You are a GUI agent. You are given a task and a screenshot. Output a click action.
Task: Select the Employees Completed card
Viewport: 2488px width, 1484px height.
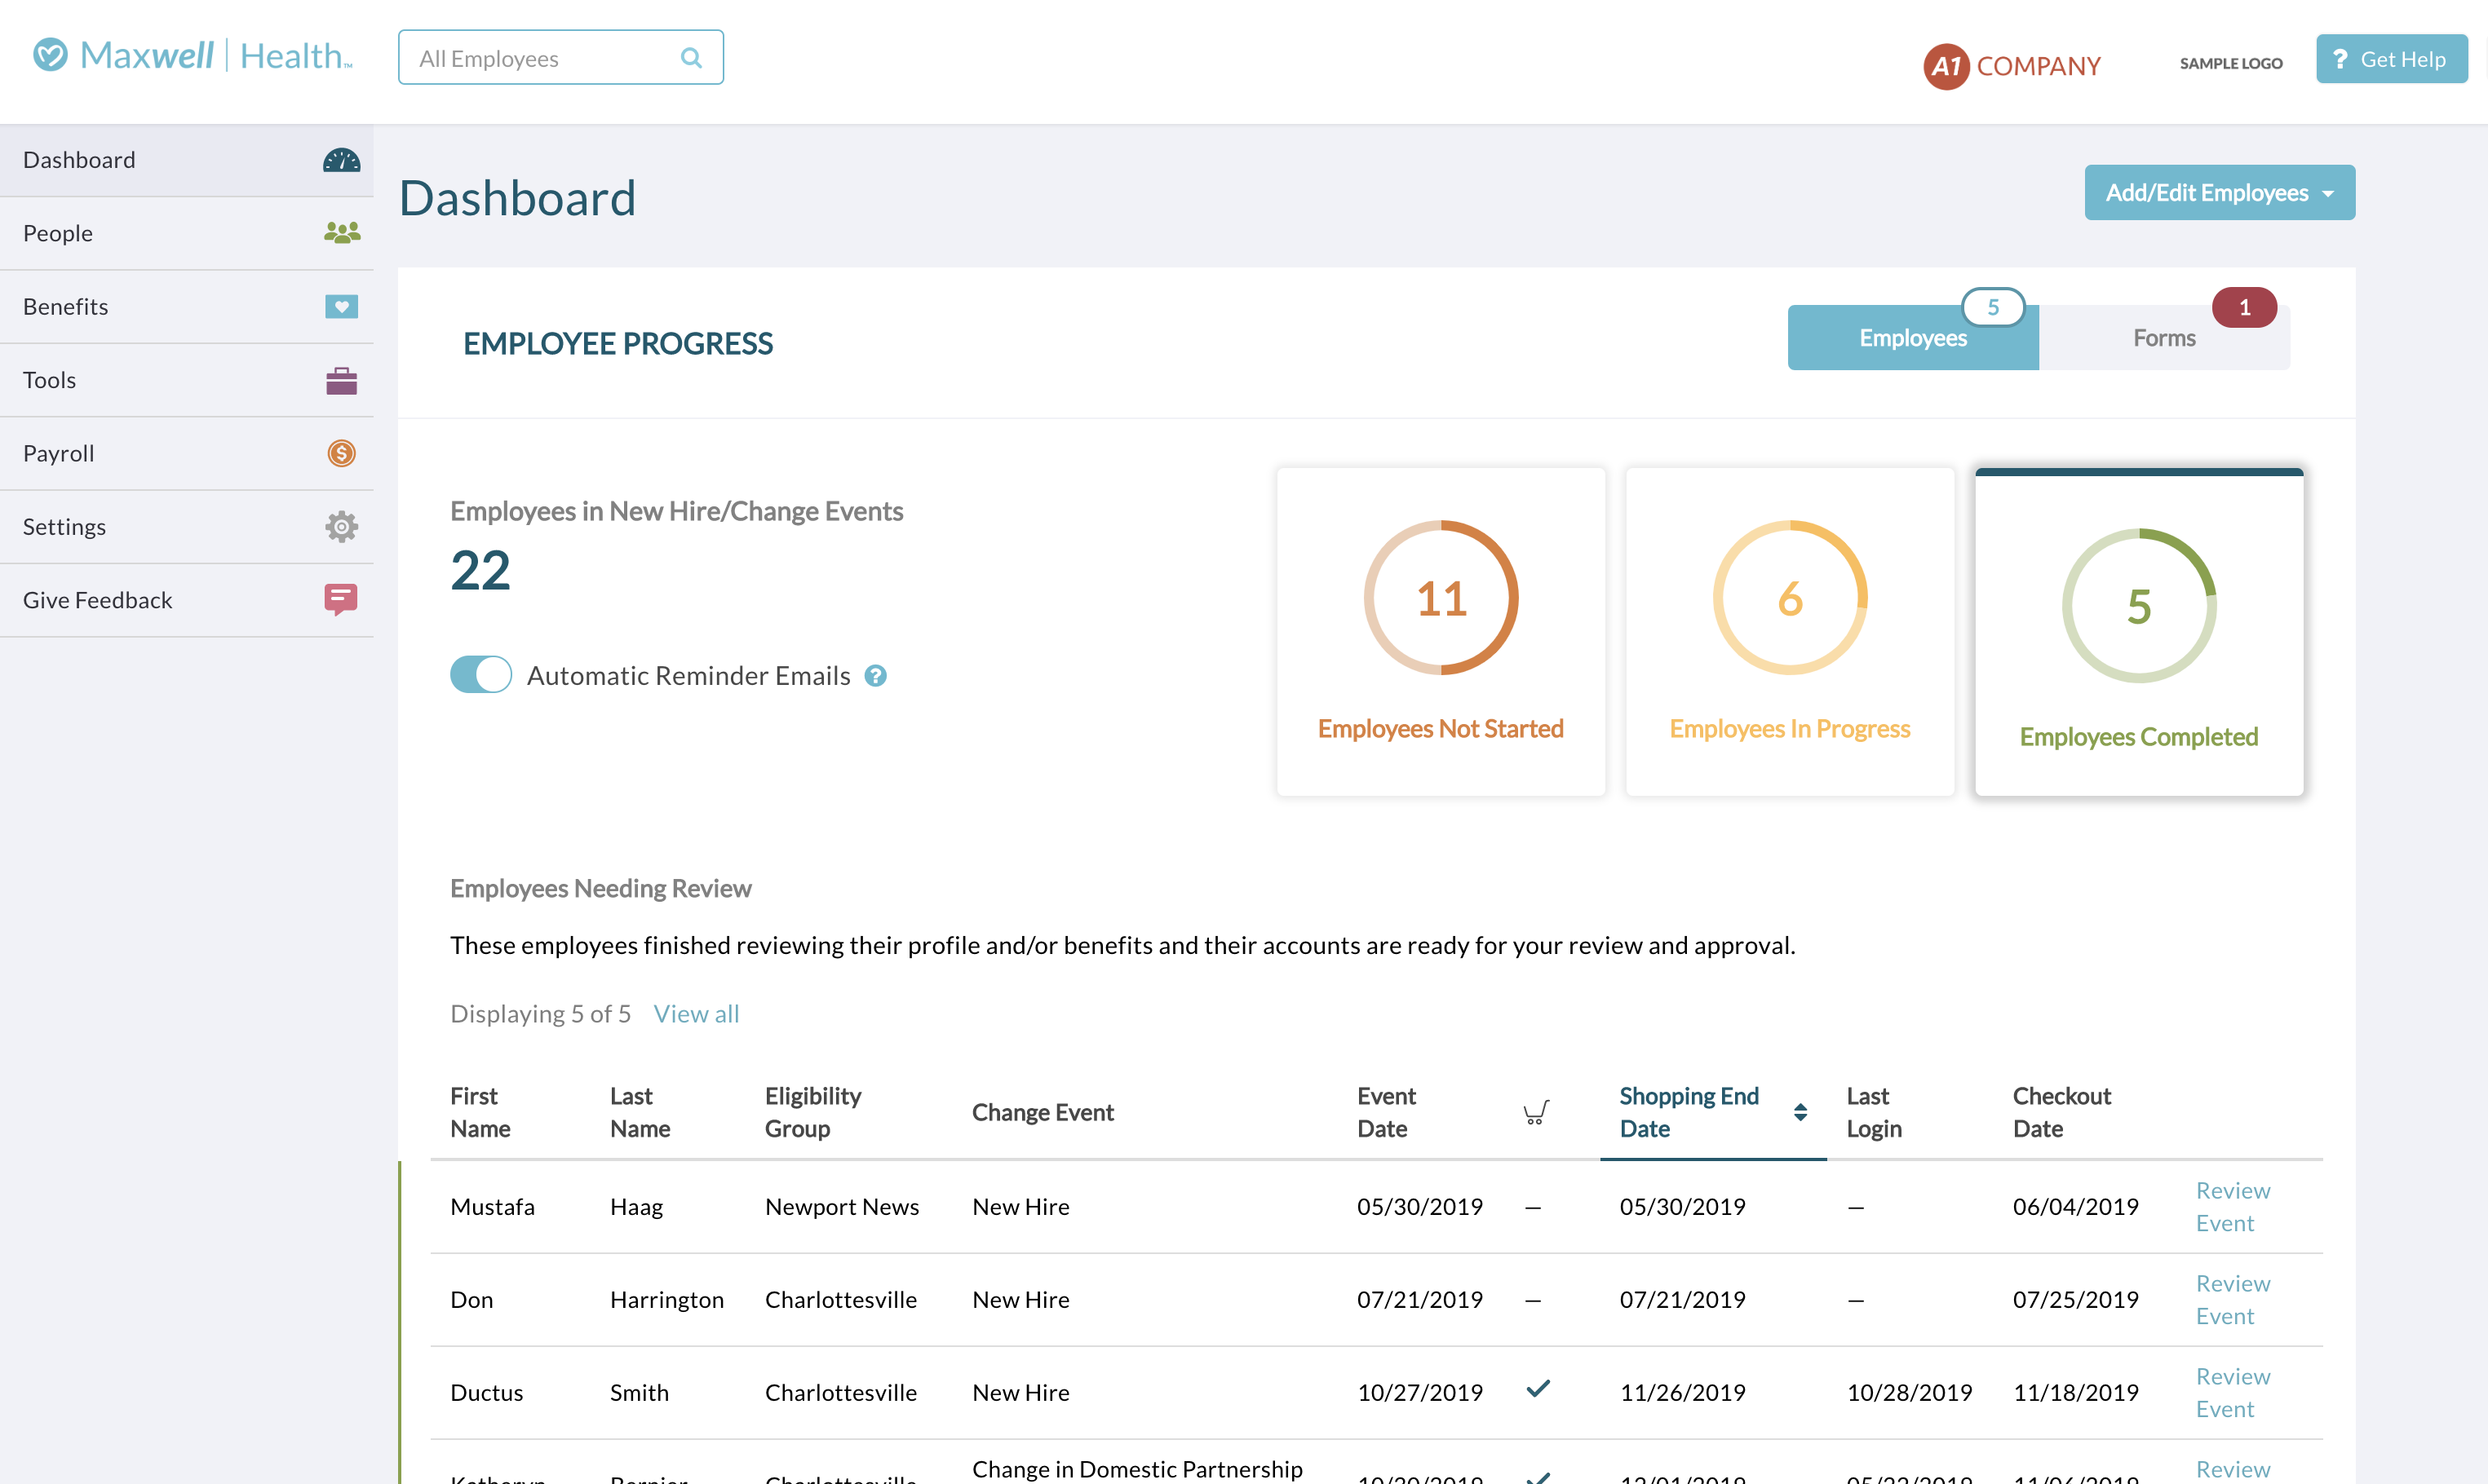tap(2139, 632)
